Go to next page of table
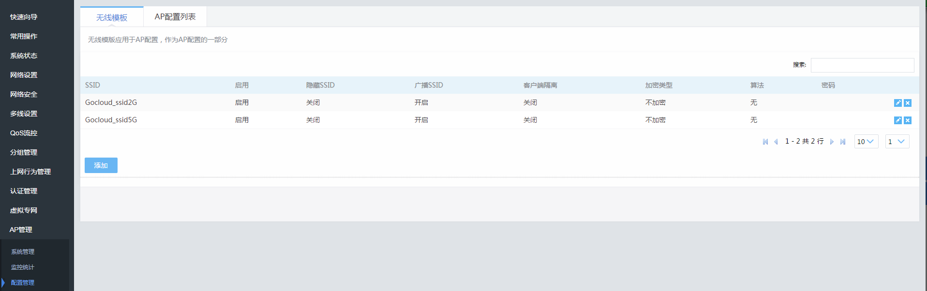The width and height of the screenshot is (927, 291). pos(832,142)
